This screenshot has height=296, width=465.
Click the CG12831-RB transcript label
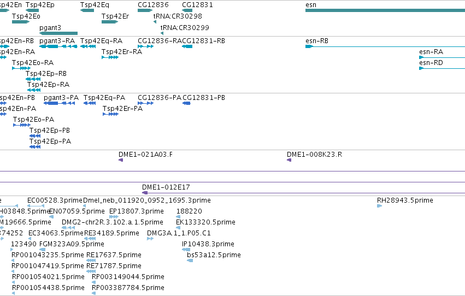(x=203, y=41)
